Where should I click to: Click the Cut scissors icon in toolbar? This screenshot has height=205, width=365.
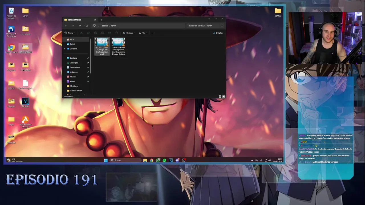[81, 33]
